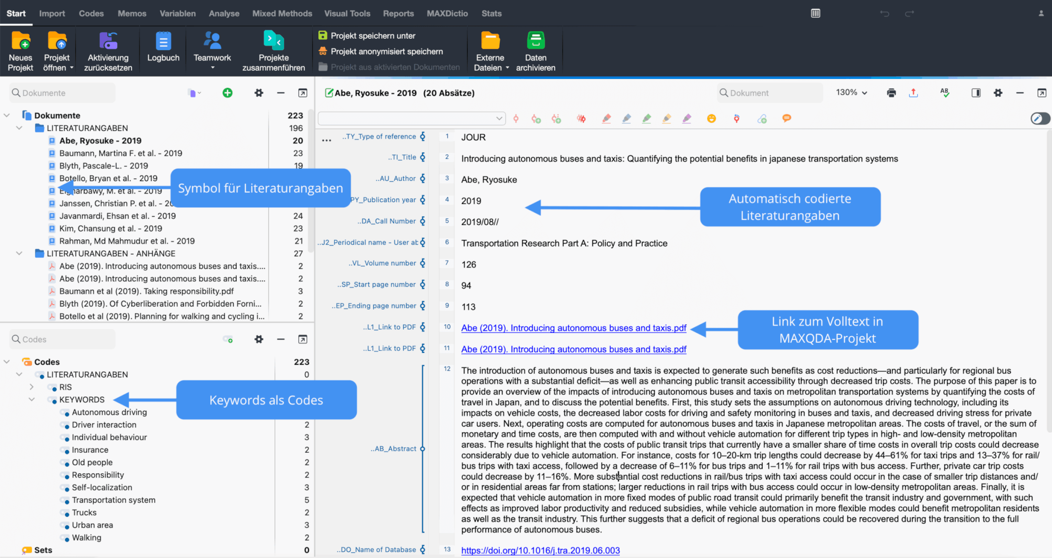Click three dots menu beside TY_Type
Screen dimensions: 1052x558
tap(327, 141)
